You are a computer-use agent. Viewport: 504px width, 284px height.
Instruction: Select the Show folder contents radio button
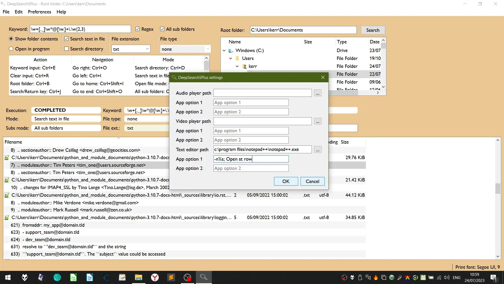(x=11, y=38)
